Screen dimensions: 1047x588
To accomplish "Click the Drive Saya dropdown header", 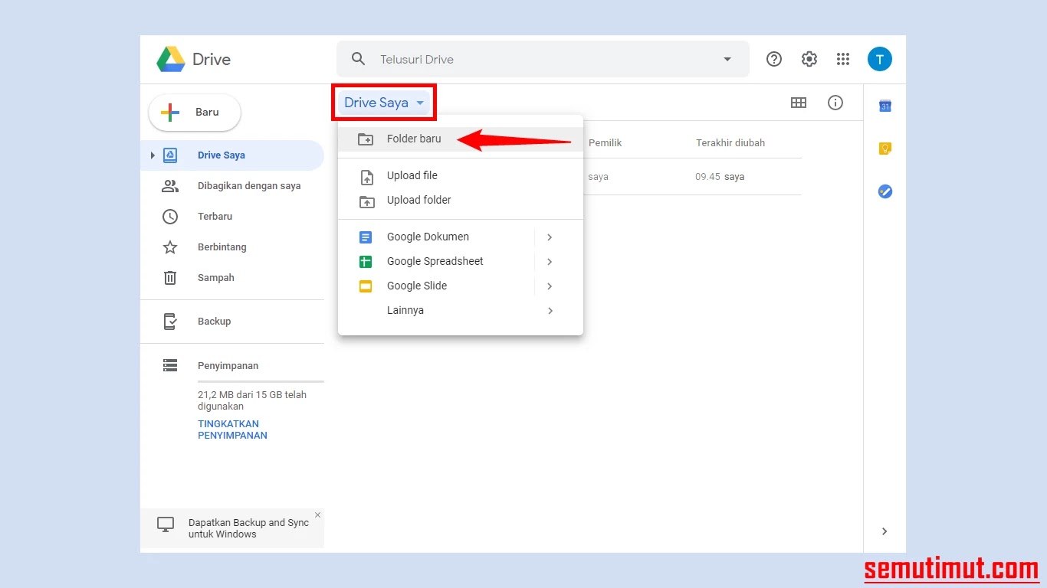I will pos(383,103).
